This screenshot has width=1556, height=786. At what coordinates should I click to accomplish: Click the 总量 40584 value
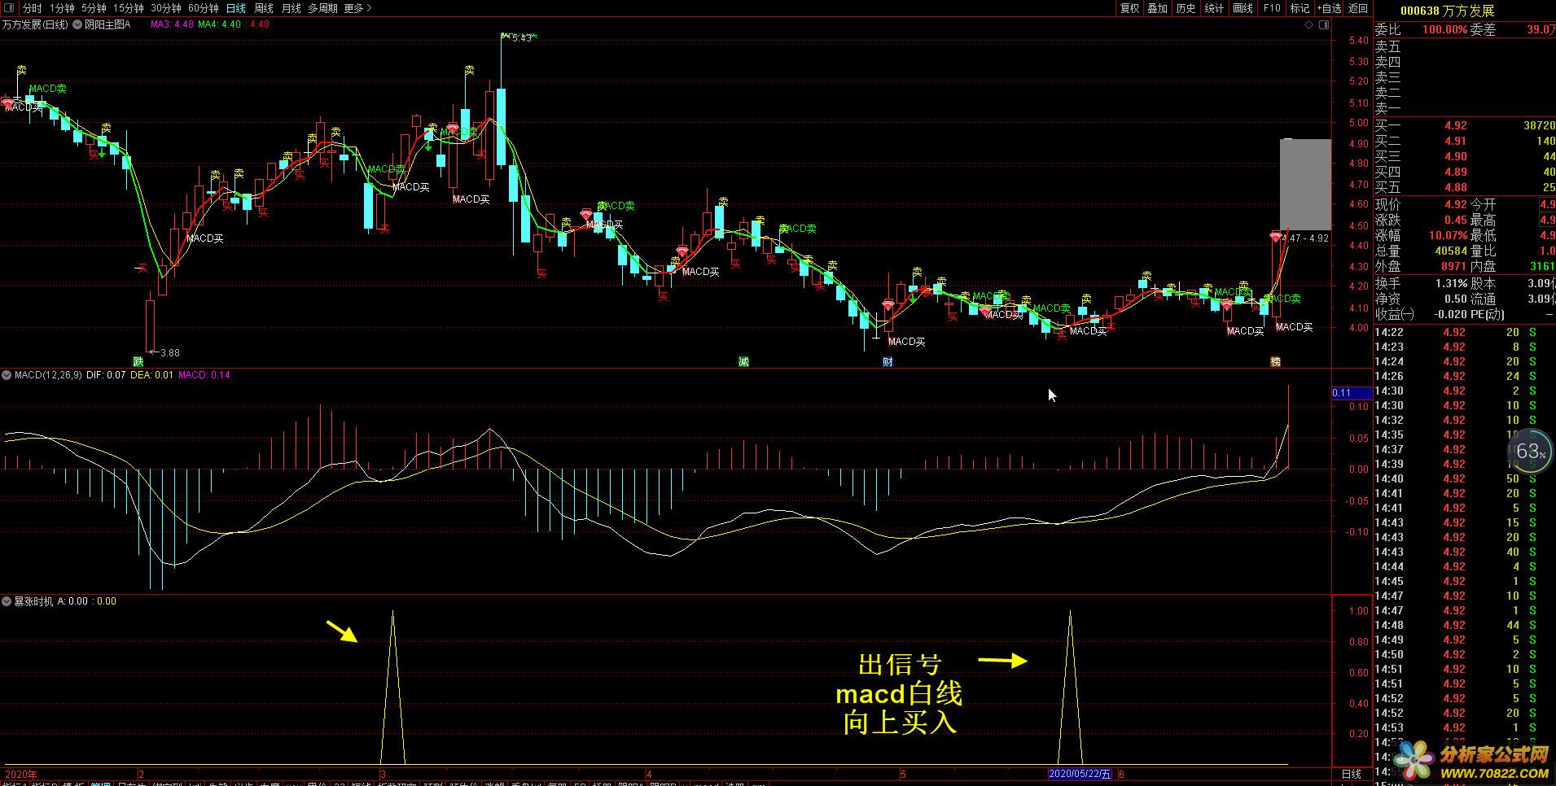pos(1451,251)
